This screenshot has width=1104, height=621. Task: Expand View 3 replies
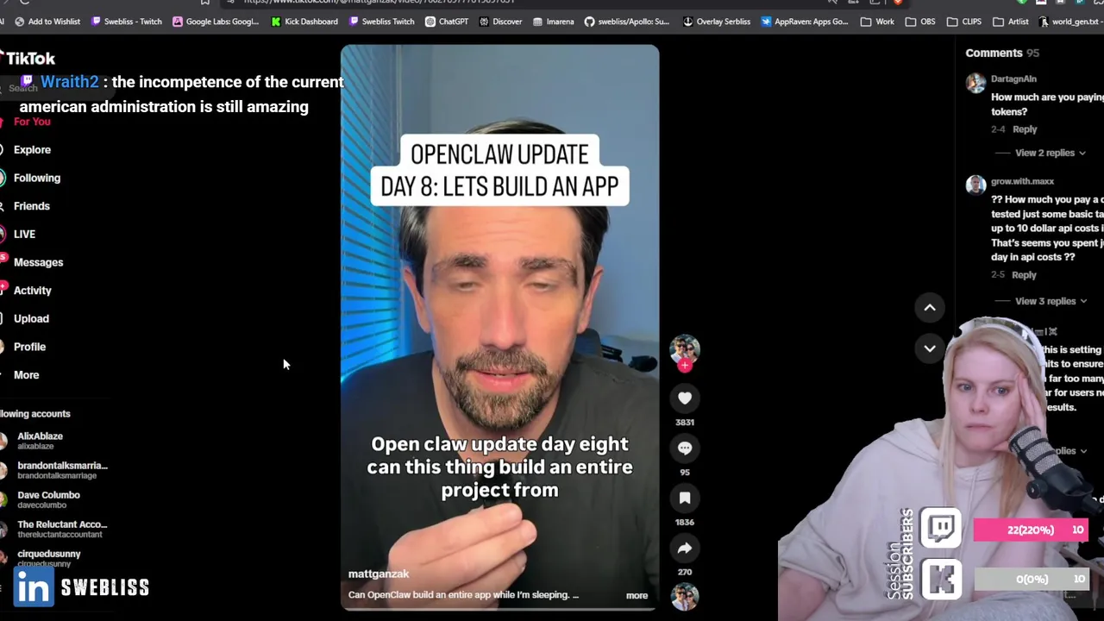[1051, 301]
